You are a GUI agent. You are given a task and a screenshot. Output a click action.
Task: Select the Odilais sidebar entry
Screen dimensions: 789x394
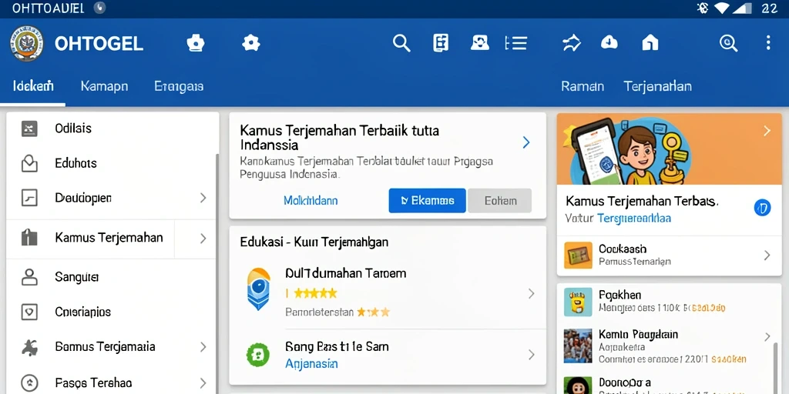(x=111, y=129)
